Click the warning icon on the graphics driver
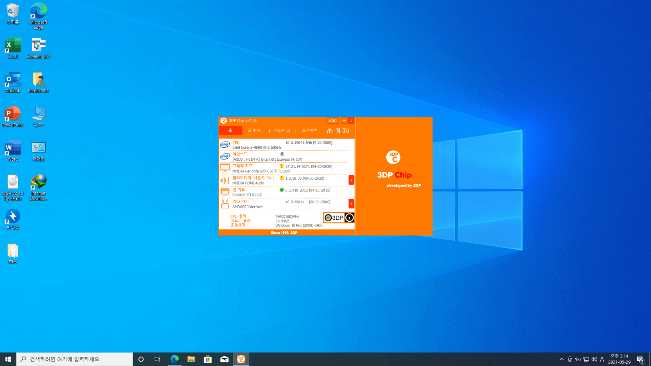The image size is (651, 366). 282,166
